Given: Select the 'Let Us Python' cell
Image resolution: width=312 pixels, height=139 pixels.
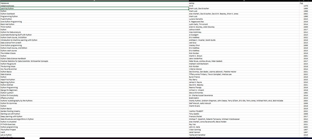Looking at the screenshot, I should point(94,135).
